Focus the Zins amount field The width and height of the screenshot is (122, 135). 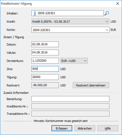click(45, 69)
